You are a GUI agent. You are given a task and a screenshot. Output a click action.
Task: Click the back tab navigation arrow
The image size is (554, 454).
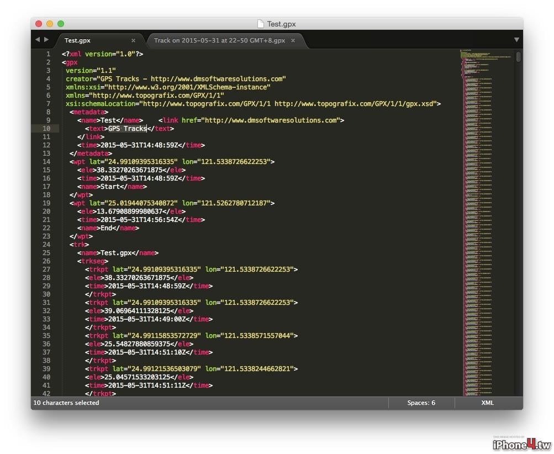(x=38, y=40)
